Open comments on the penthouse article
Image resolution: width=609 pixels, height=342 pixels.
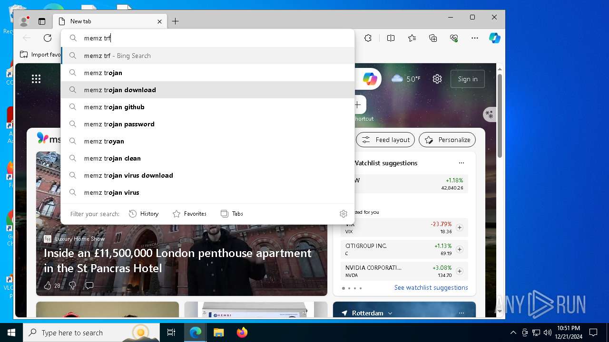[x=89, y=285]
